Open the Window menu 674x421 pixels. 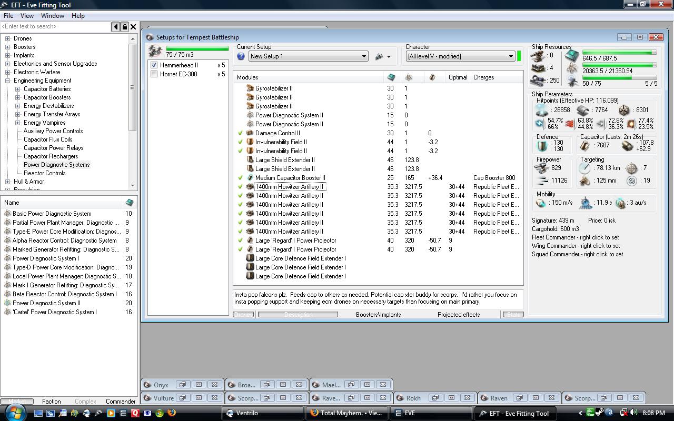click(53, 16)
